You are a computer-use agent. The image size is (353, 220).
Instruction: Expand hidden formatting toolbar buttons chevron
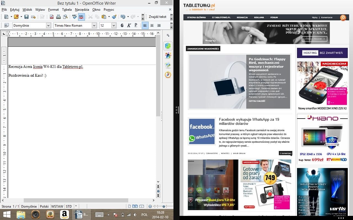tap(172, 25)
